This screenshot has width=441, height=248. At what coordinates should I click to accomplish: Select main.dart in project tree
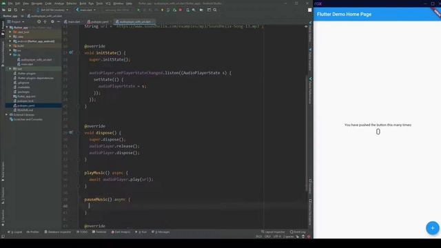25,64
